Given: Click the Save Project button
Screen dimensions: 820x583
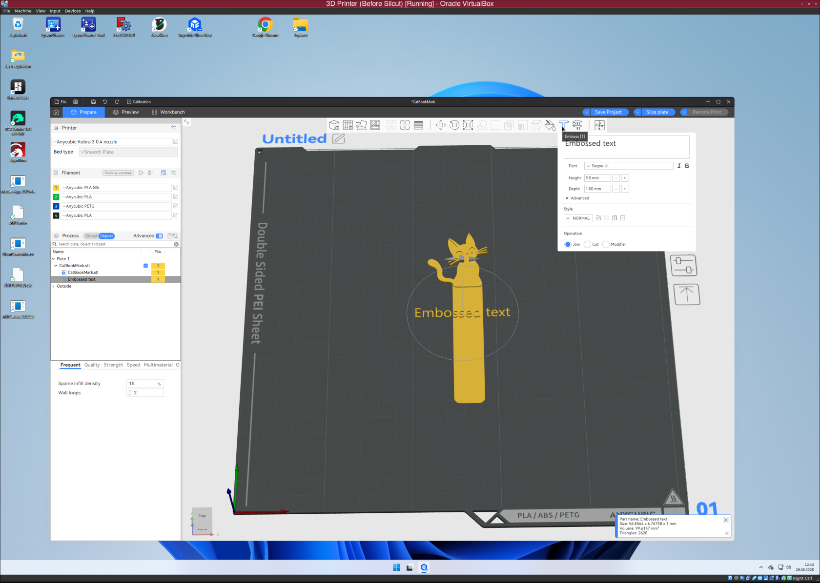Looking at the screenshot, I should (608, 112).
